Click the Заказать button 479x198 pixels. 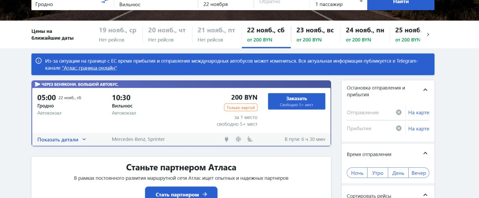point(296,101)
